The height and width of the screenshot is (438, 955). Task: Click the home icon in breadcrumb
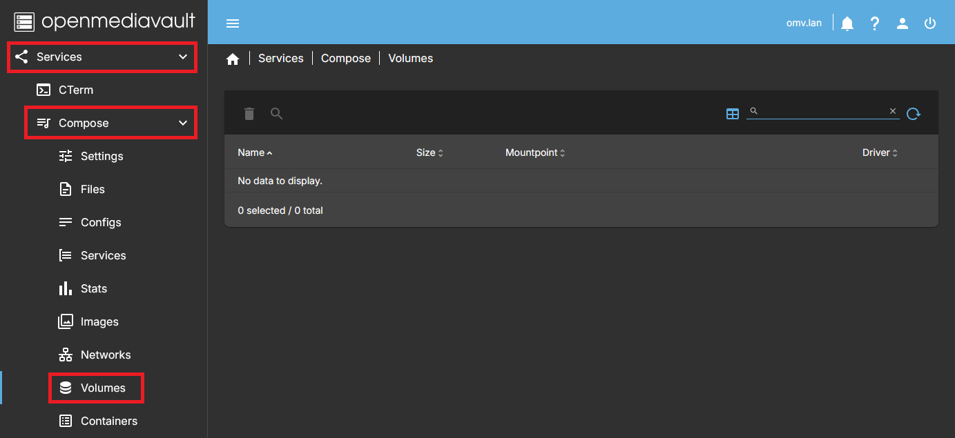[233, 59]
